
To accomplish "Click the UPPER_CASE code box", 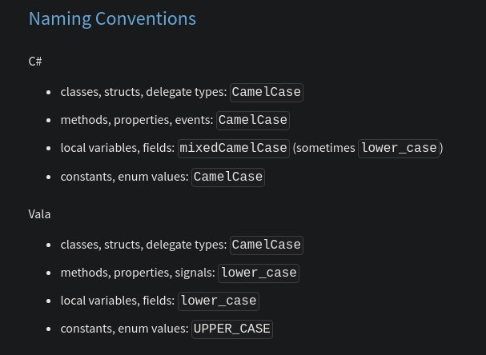I will tap(232, 329).
